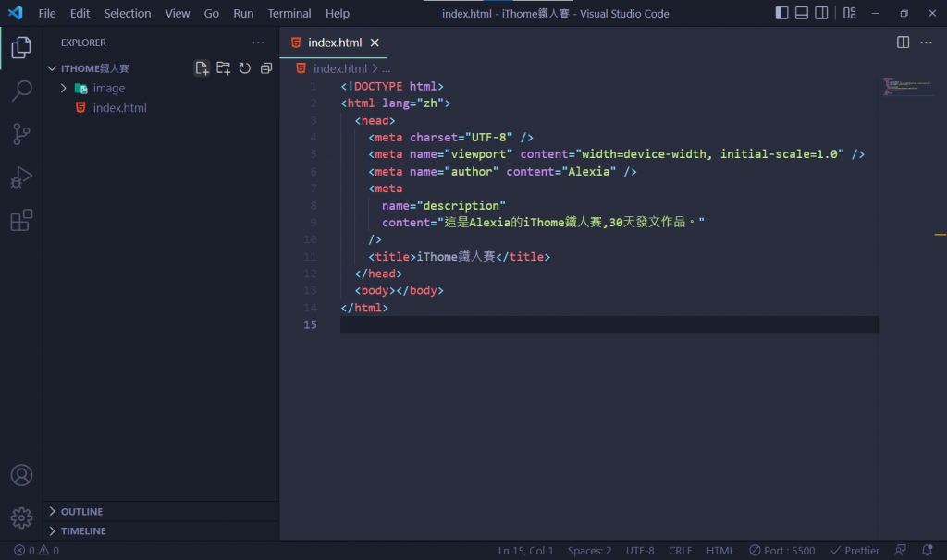
Task: Open the View menu
Action: click(178, 13)
